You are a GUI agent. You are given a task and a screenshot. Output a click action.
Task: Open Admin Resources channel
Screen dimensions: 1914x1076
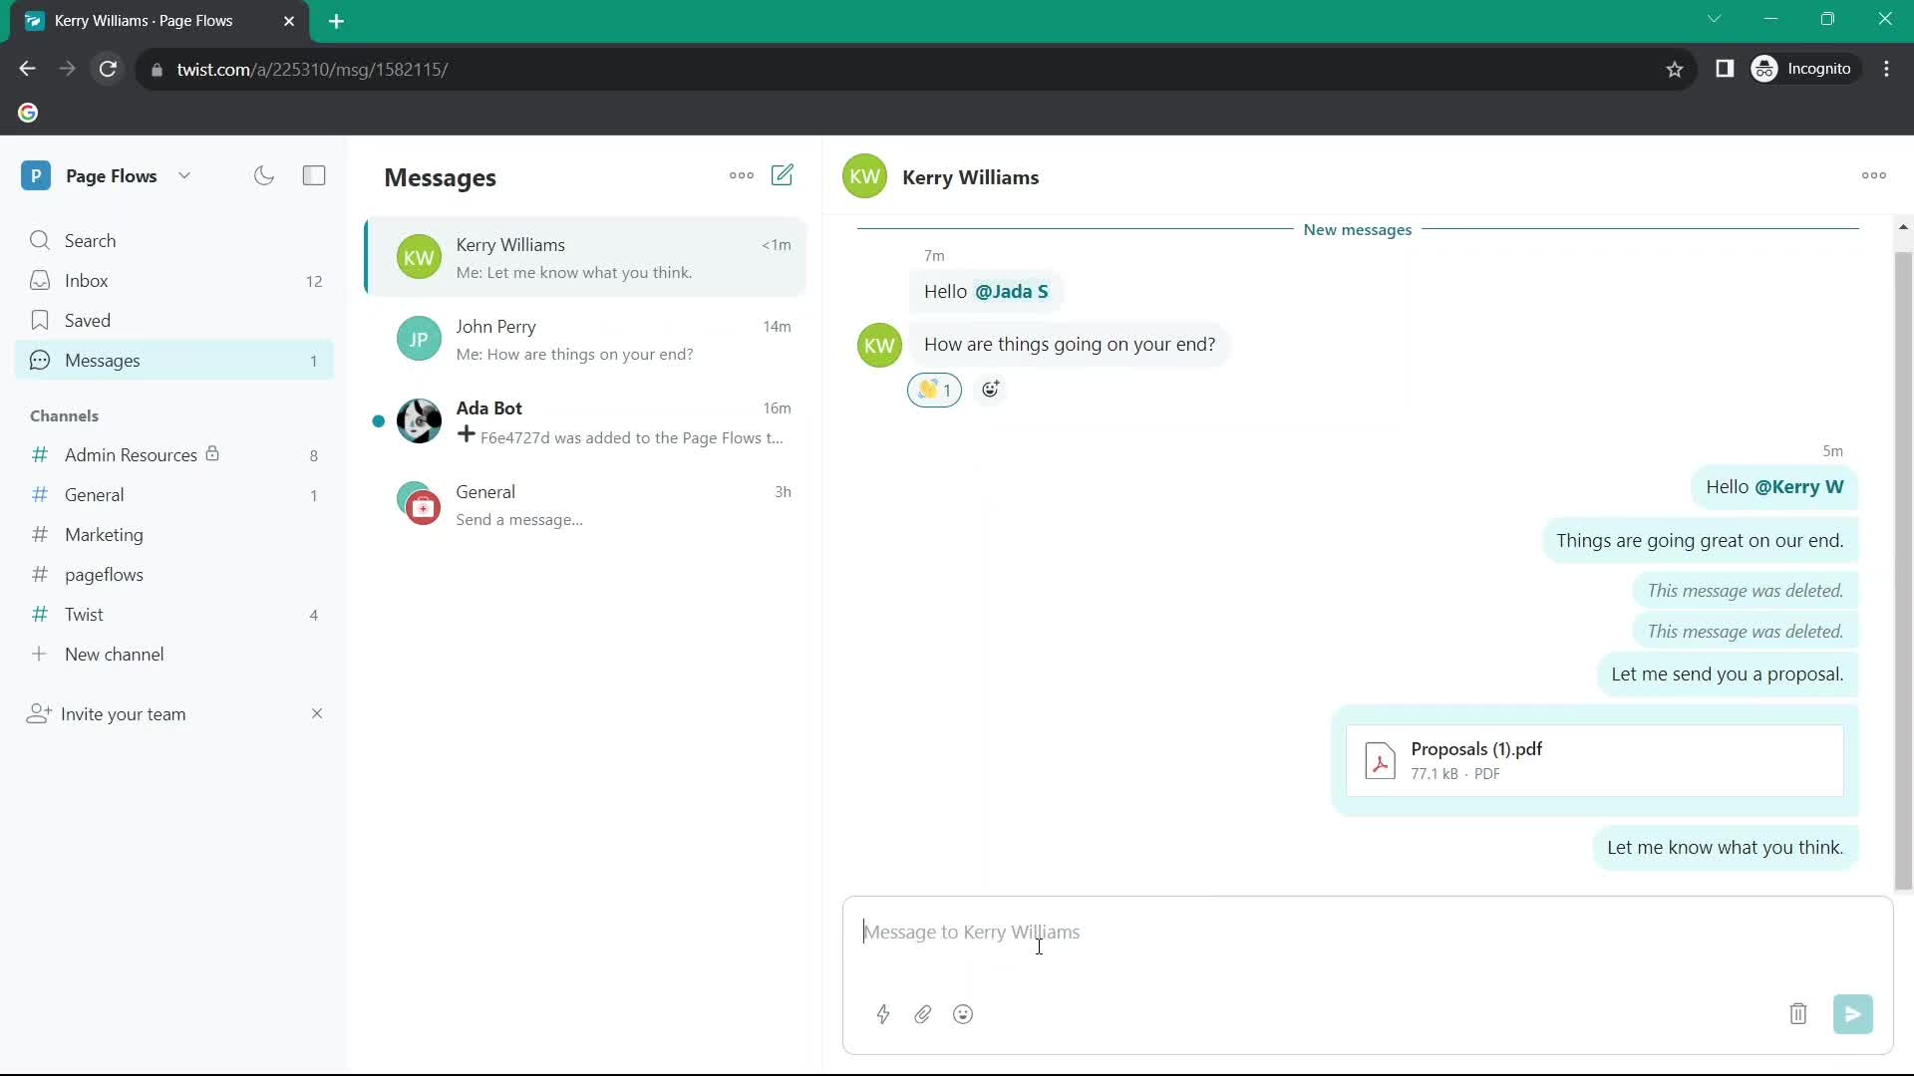tap(174, 455)
